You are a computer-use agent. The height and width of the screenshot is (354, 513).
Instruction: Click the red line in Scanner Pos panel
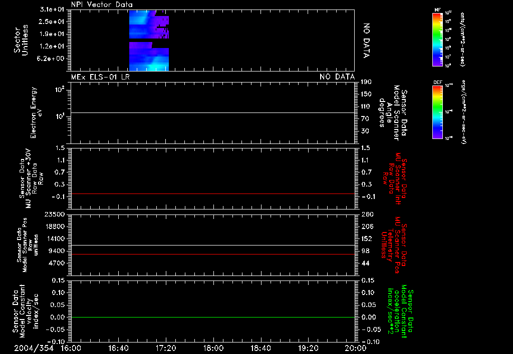tap(212, 254)
